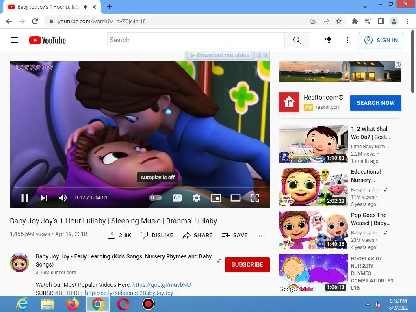Click Baby Joy Joy channel name
416x312 pixels.
(x=123, y=260)
